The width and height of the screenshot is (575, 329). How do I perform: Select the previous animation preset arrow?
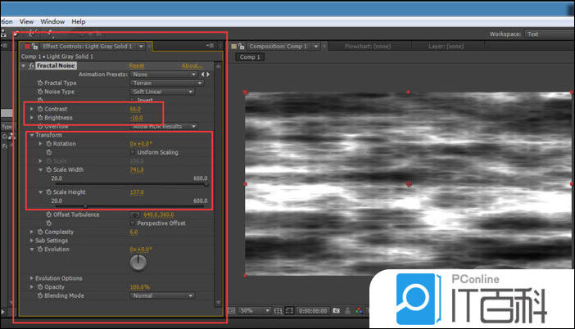click(x=202, y=74)
